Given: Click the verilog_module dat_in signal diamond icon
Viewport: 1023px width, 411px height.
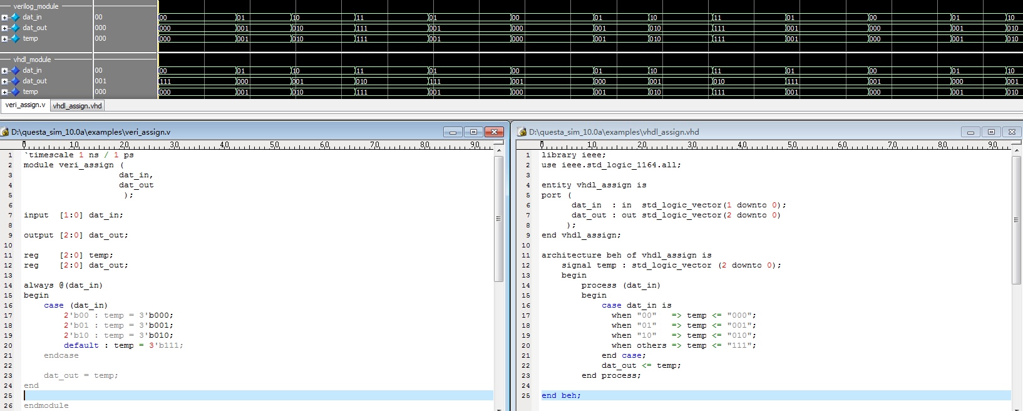Looking at the screenshot, I should 15,18.
